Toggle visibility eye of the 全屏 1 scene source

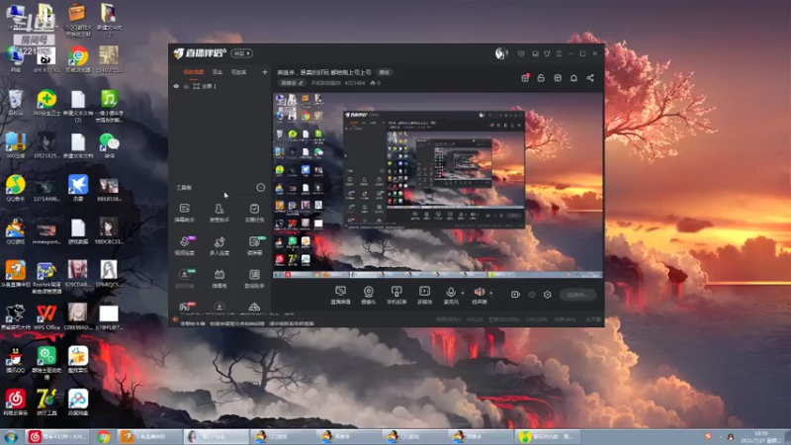(176, 86)
